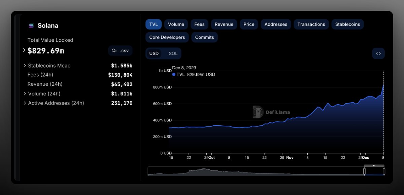Click the left handle of range slider
The width and height of the screenshot is (404, 195).
point(364,171)
